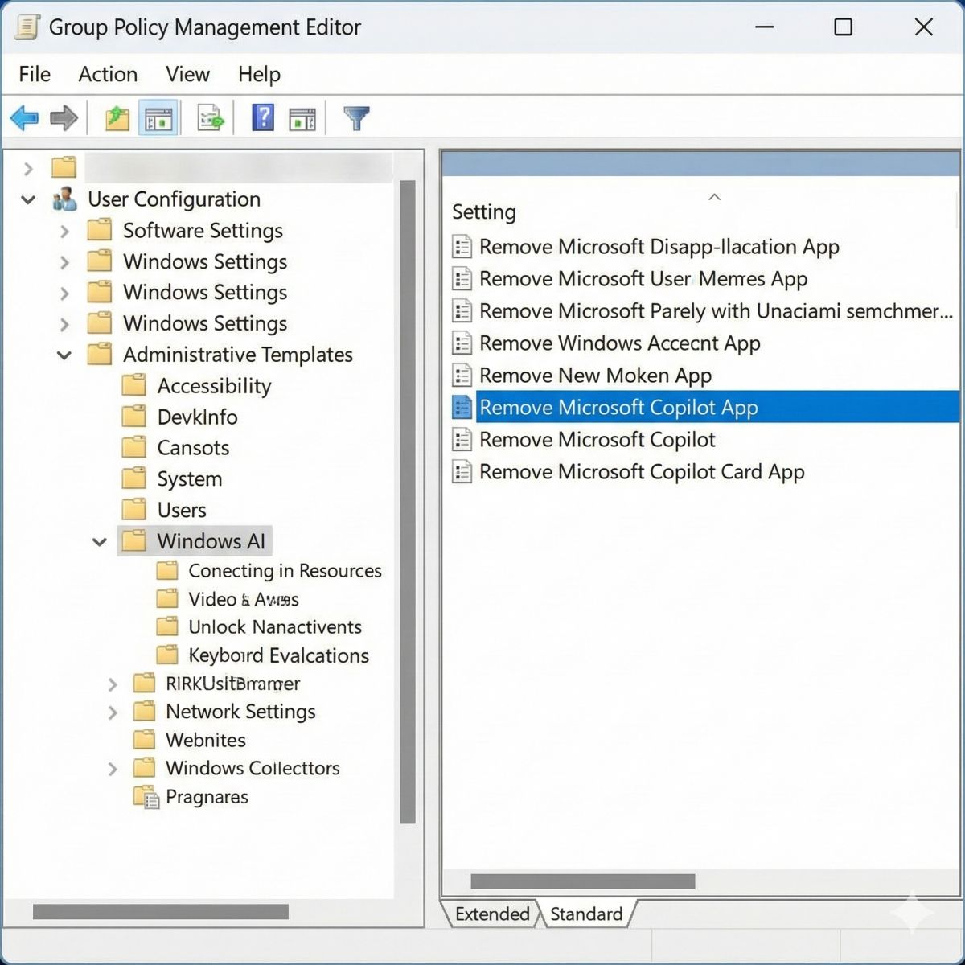Expand the Software Settings folder
The image size is (965, 965).
click(64, 232)
